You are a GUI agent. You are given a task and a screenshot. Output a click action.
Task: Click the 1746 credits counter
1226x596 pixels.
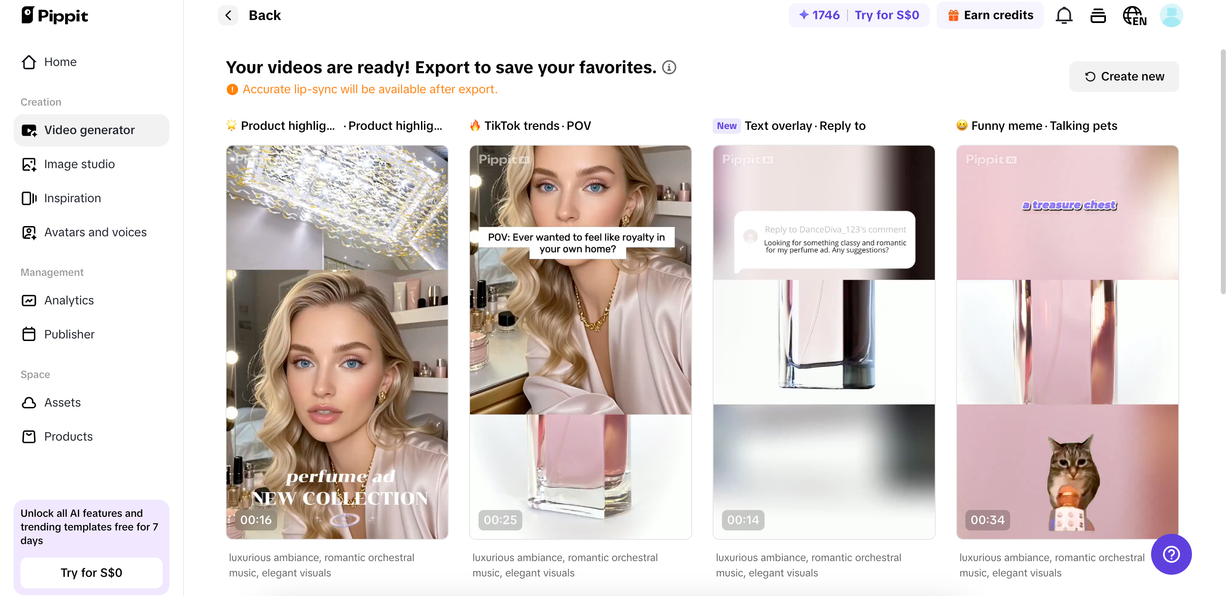click(x=819, y=16)
